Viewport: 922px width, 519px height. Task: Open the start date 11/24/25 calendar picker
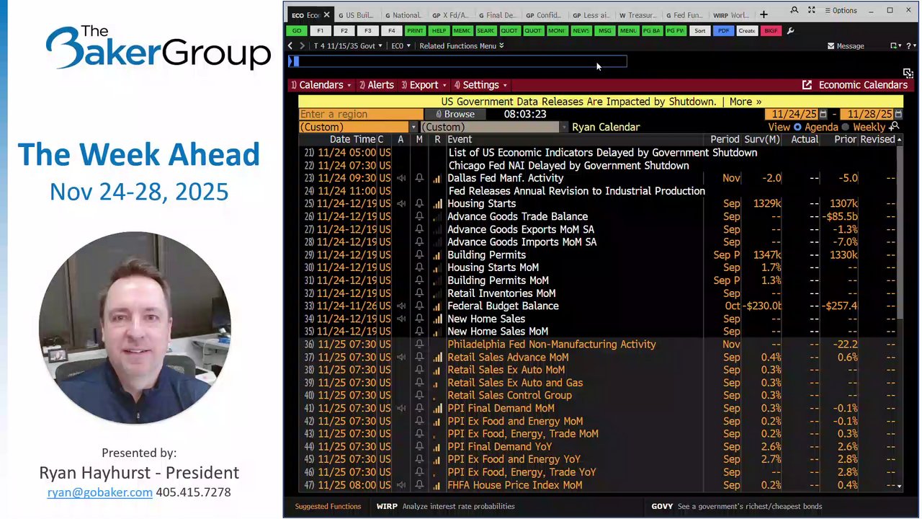823,114
